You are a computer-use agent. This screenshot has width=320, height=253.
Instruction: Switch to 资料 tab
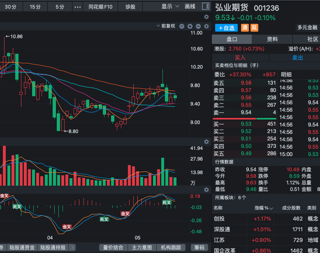272,39
